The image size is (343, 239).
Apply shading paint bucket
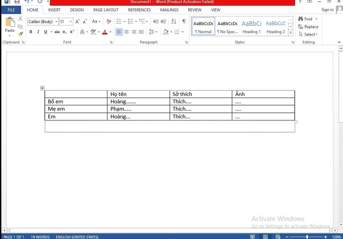pos(166,32)
